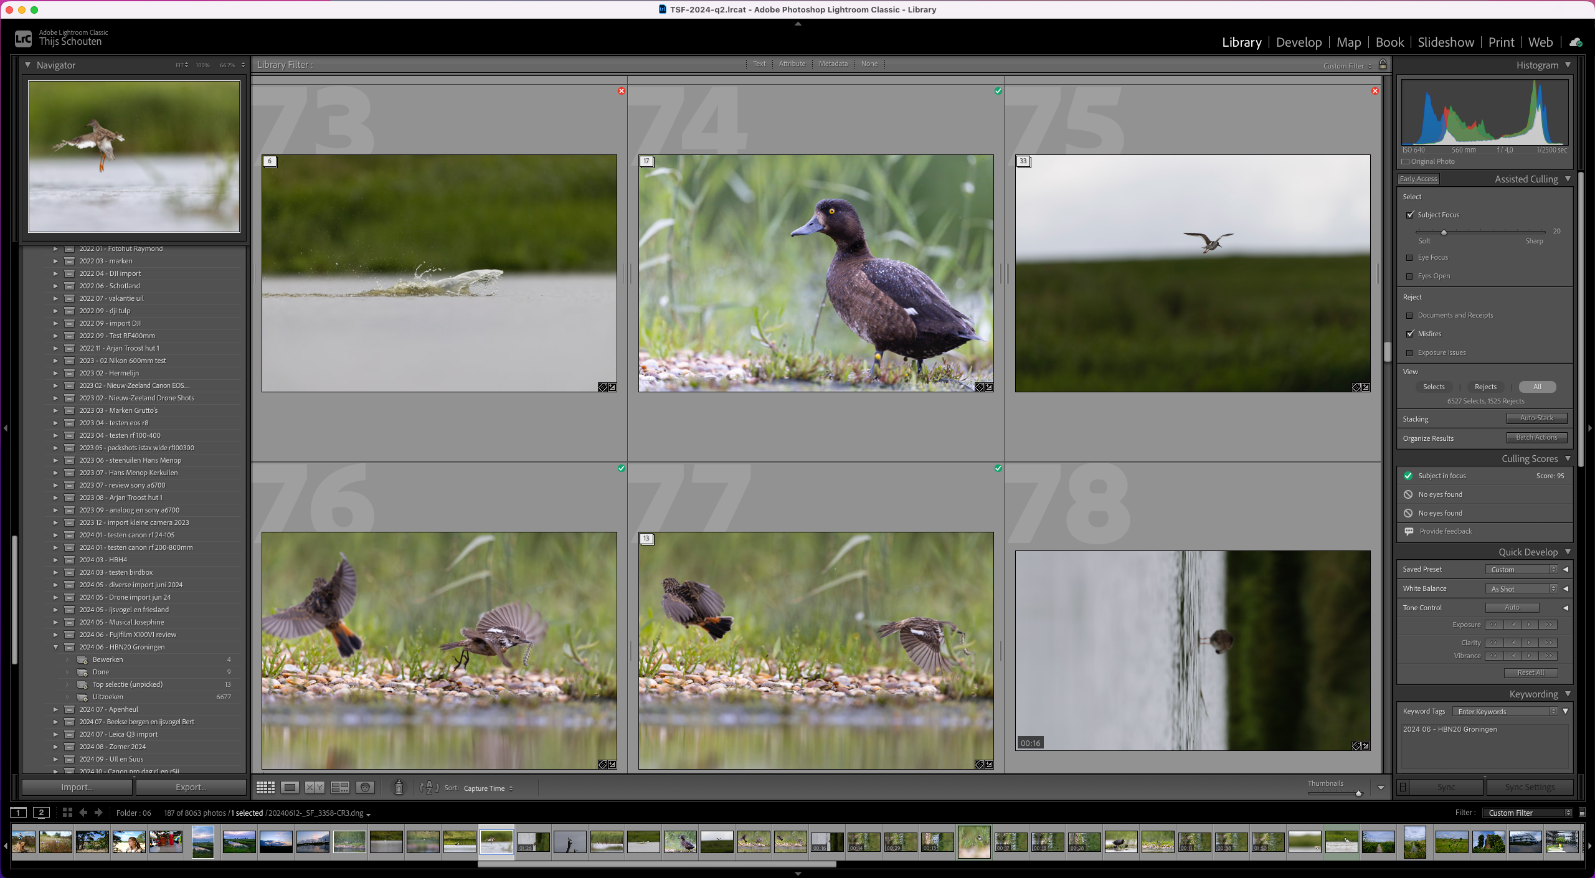Activate the Compare view icon
The height and width of the screenshot is (878, 1595).
pyautogui.click(x=315, y=787)
